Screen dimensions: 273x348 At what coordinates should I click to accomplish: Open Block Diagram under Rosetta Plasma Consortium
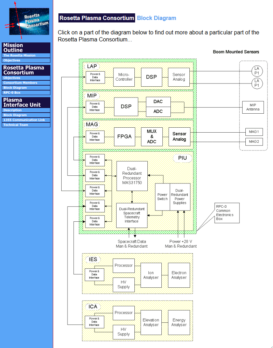26,88
